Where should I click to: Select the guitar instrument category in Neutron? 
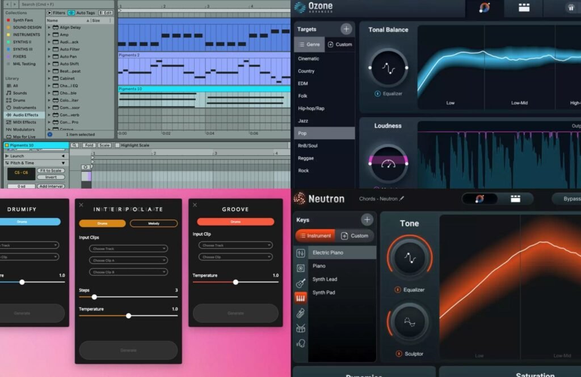pos(301,283)
